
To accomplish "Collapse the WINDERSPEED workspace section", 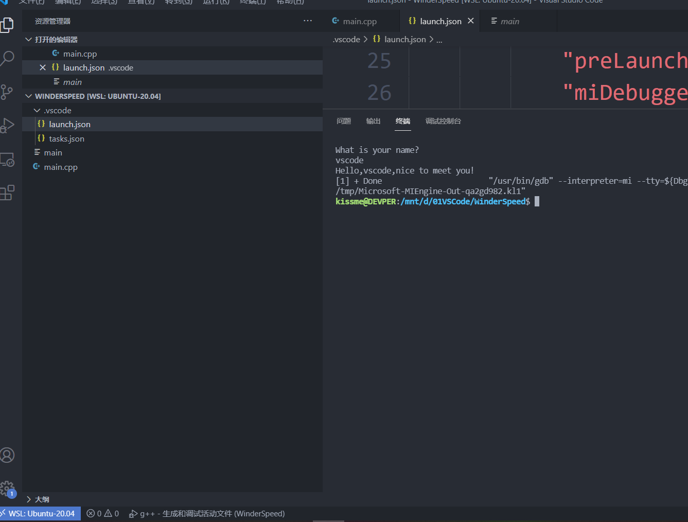I will pyautogui.click(x=29, y=96).
